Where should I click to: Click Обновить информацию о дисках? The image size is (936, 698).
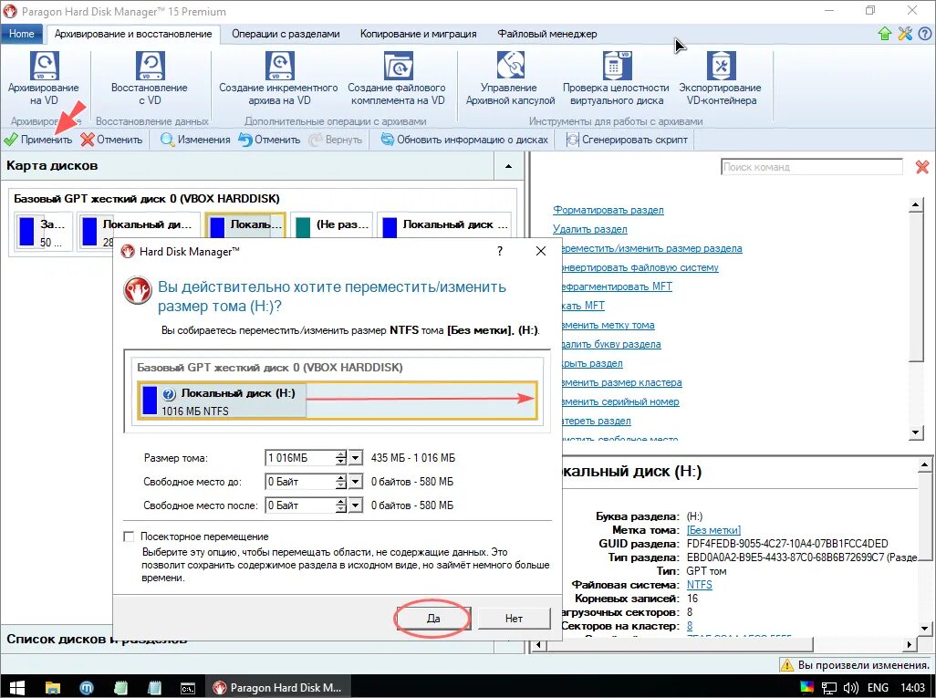coord(464,140)
